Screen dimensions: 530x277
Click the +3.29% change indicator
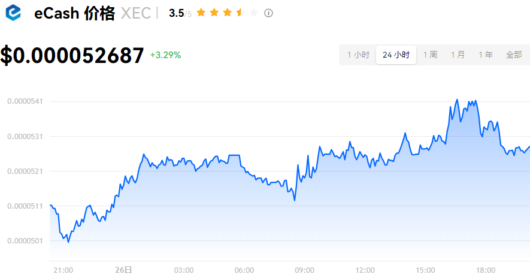point(165,55)
